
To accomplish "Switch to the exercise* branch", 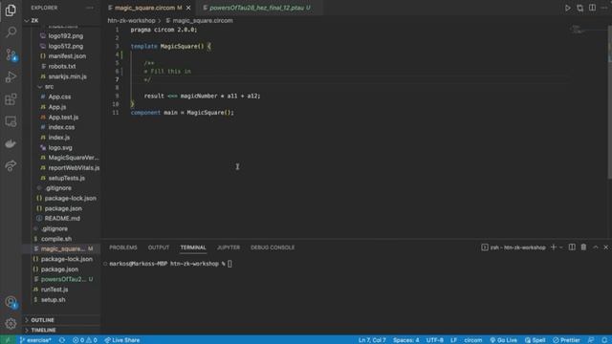I will coord(35,340).
